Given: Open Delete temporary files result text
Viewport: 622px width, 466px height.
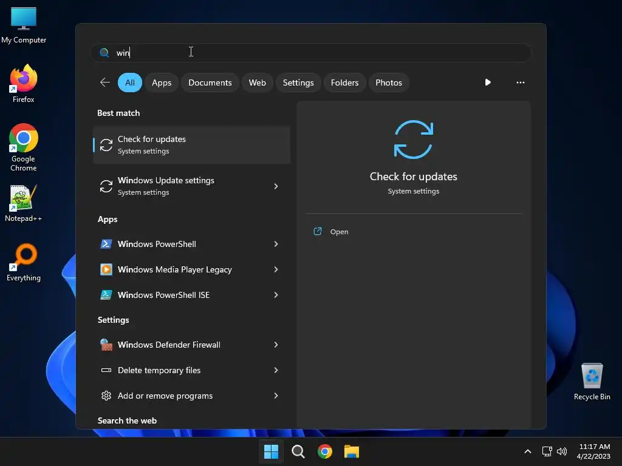Looking at the screenshot, I should click(159, 370).
